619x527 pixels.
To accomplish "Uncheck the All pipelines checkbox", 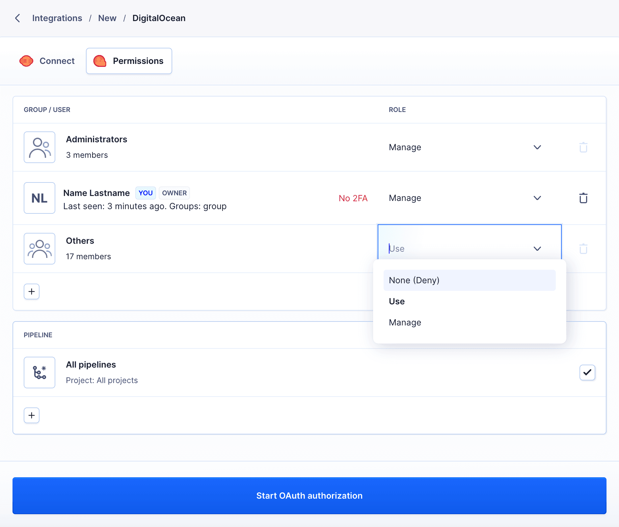I will tap(587, 372).
